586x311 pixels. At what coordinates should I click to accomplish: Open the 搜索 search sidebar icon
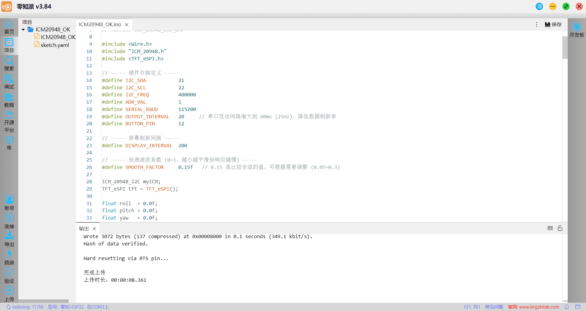pyautogui.click(x=9, y=64)
